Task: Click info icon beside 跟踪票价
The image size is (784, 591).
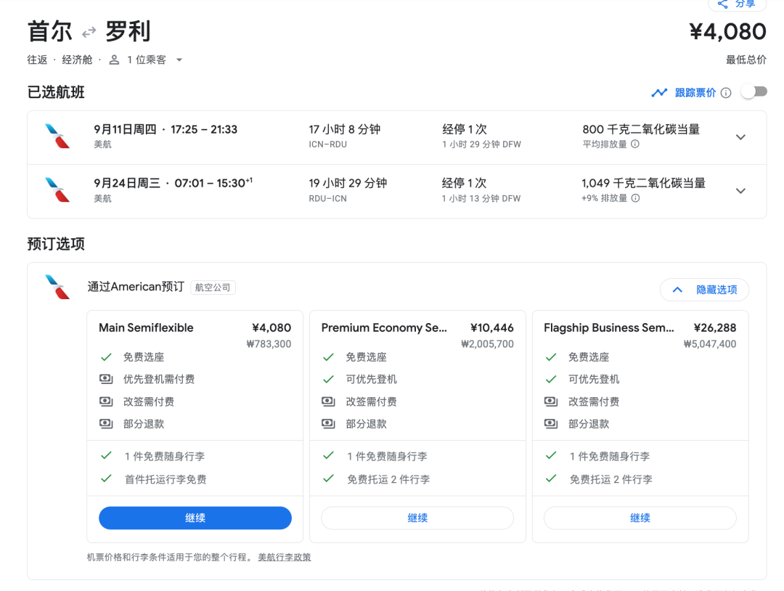Action: (x=725, y=92)
